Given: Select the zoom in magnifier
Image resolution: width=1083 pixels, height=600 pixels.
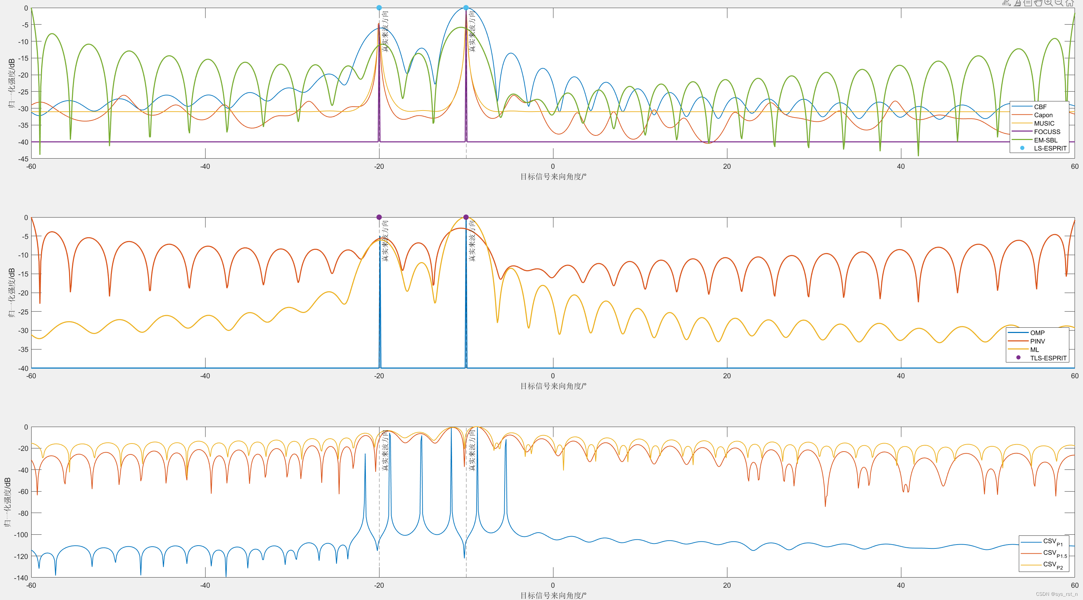Looking at the screenshot, I should pos(1048,2).
